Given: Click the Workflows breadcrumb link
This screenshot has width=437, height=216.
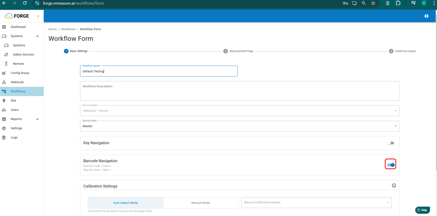Looking at the screenshot, I should tap(68, 29).
